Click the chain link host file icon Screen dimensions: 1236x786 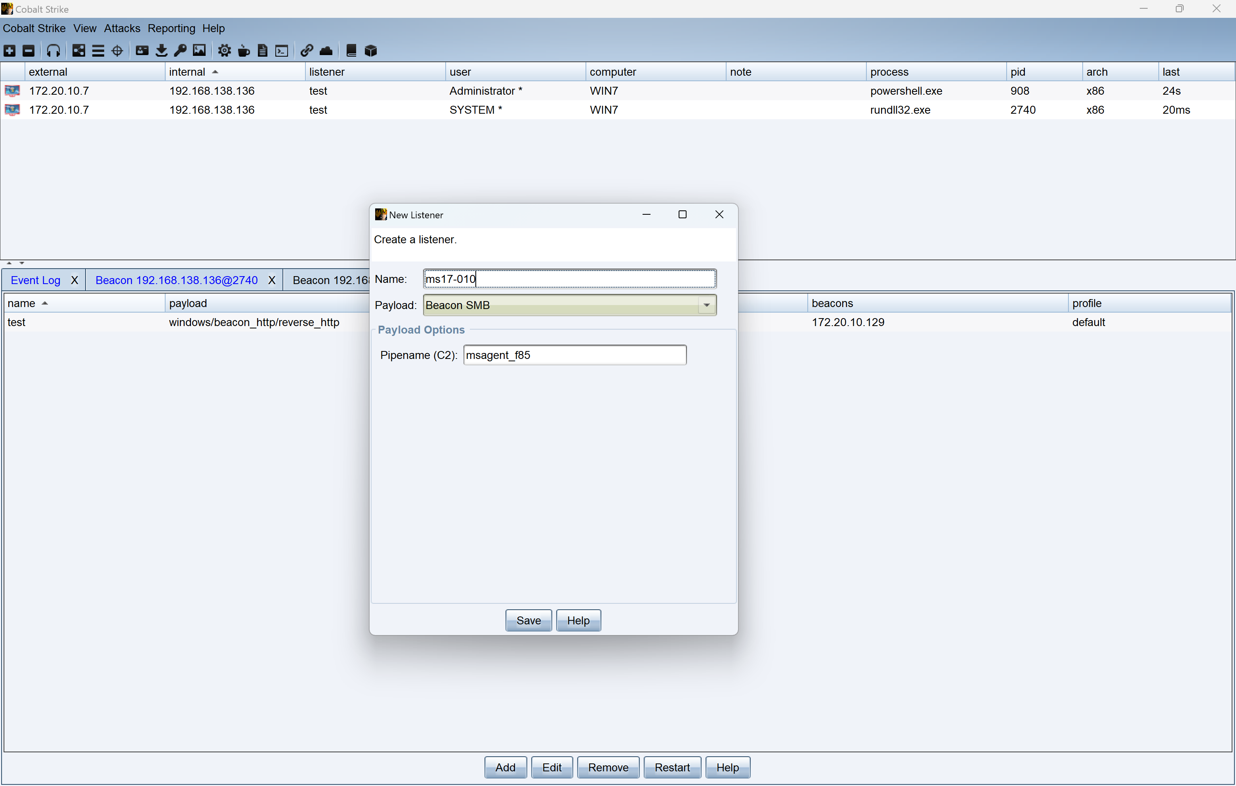(x=307, y=50)
